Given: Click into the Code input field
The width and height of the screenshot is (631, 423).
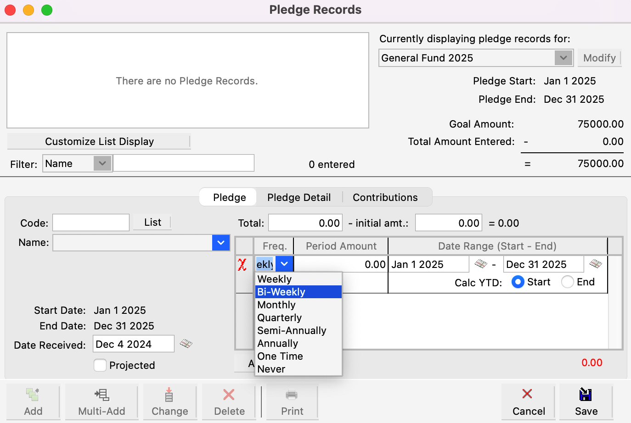Looking at the screenshot, I should pos(91,223).
